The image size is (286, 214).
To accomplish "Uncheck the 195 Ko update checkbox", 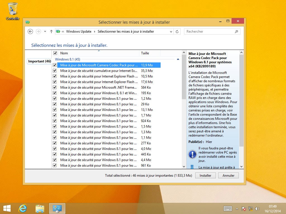I will tap(54, 93).
